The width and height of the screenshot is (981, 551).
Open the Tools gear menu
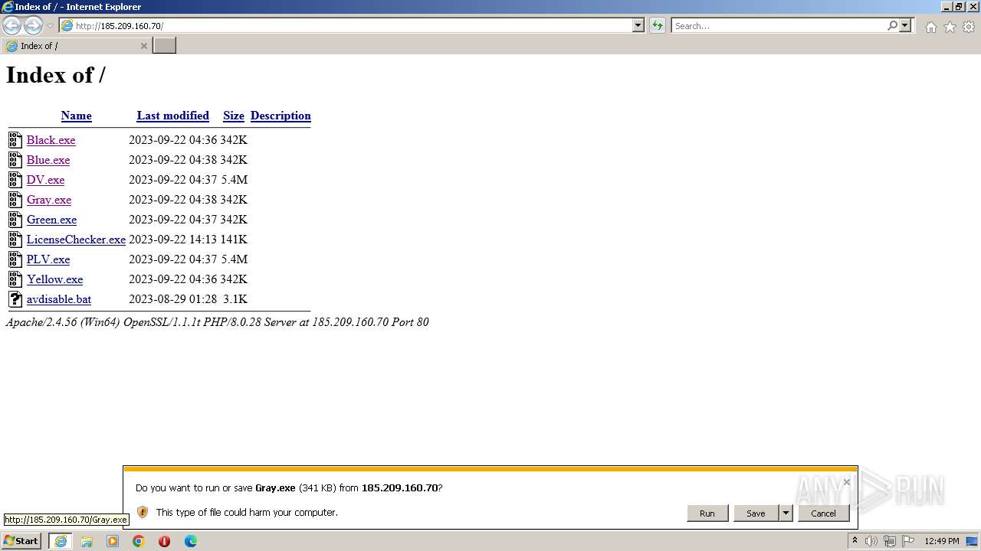click(969, 27)
